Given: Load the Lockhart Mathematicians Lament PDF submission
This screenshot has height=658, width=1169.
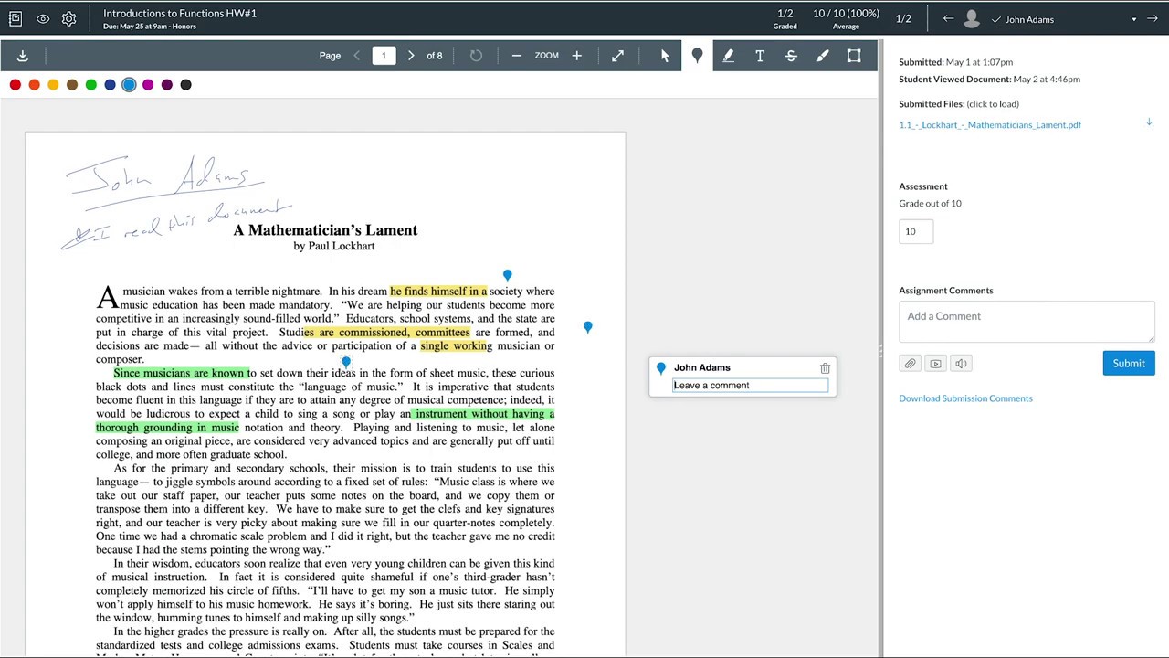Looking at the screenshot, I should click(x=990, y=125).
